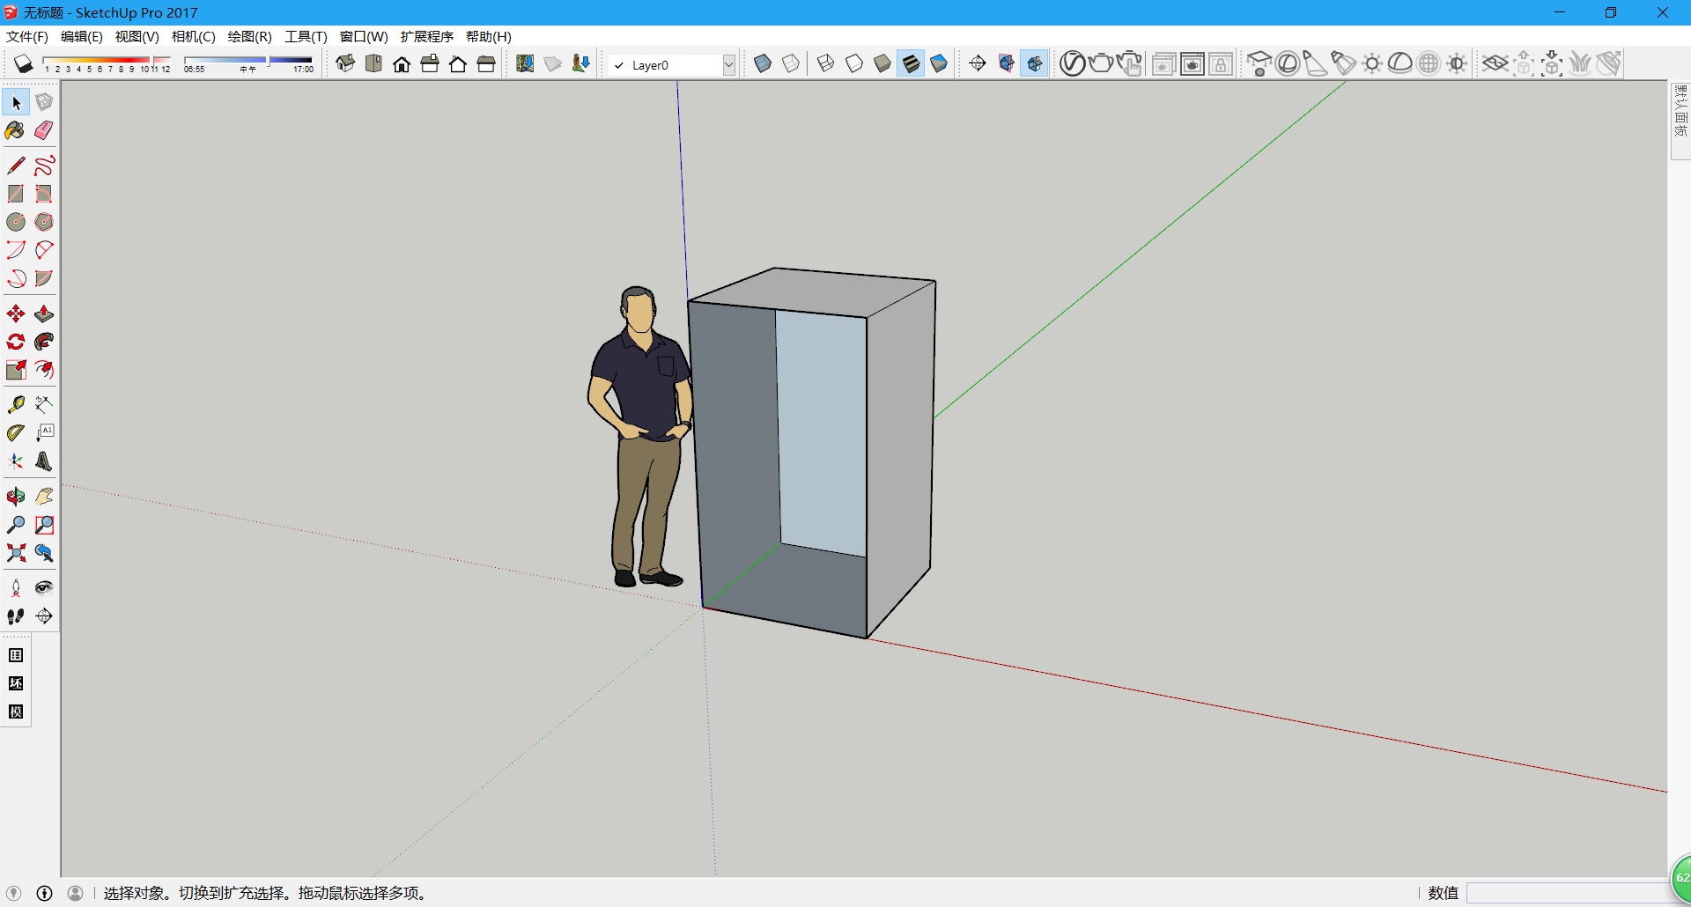Open the 文件(F) menu
This screenshot has width=1691, height=907.
tap(26, 36)
